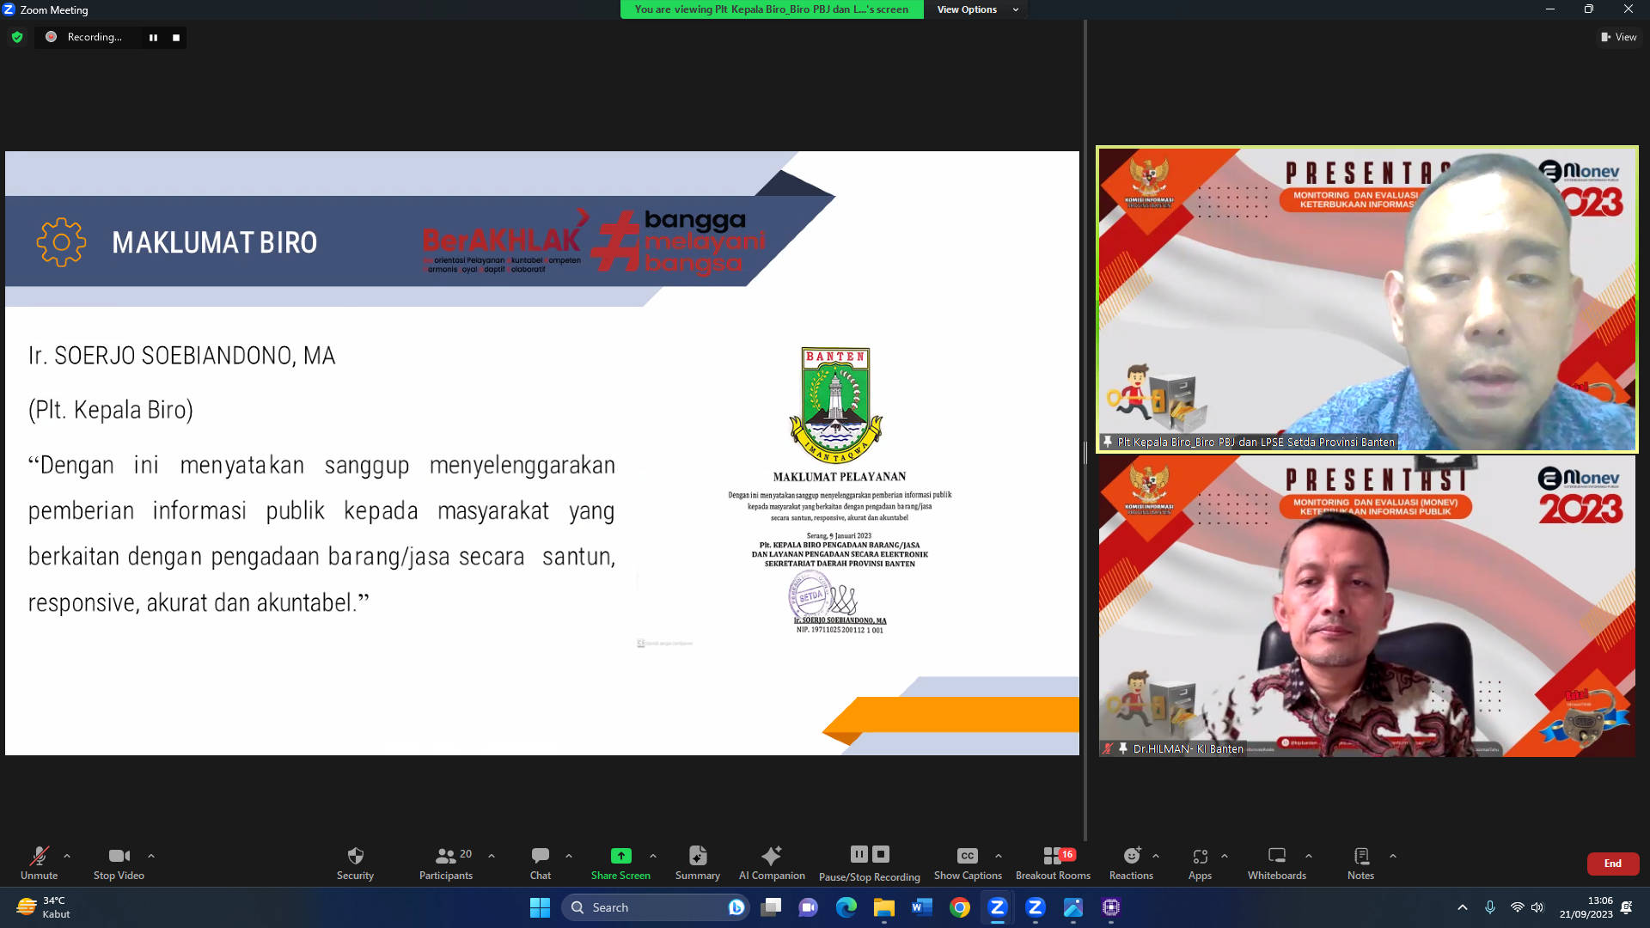Unmute the microphone

pos(39,856)
